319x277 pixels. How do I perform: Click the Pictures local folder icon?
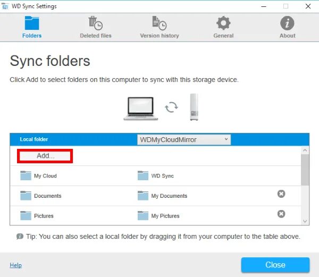(x=26, y=215)
